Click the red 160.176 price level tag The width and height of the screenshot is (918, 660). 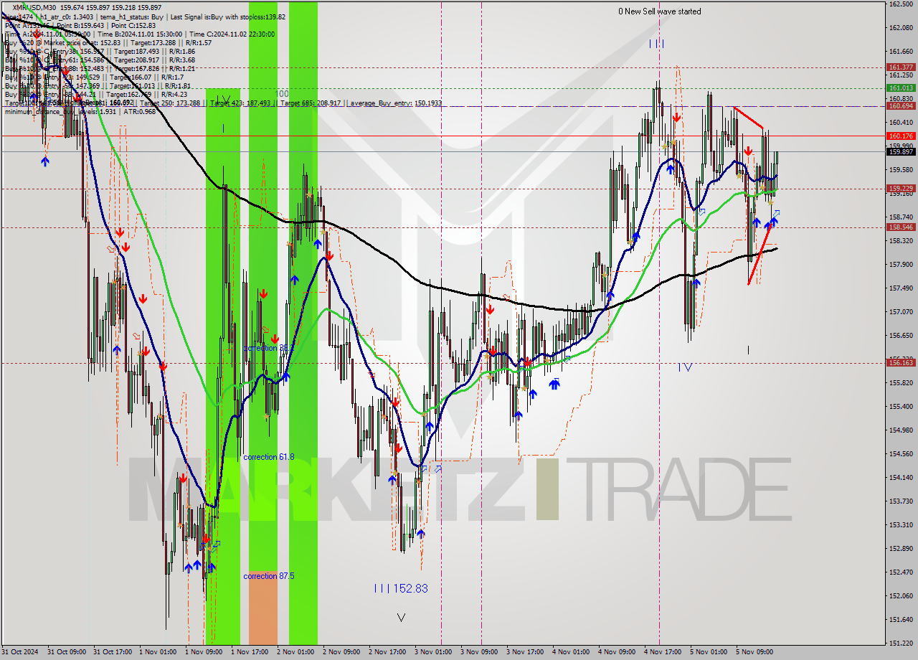click(x=901, y=136)
